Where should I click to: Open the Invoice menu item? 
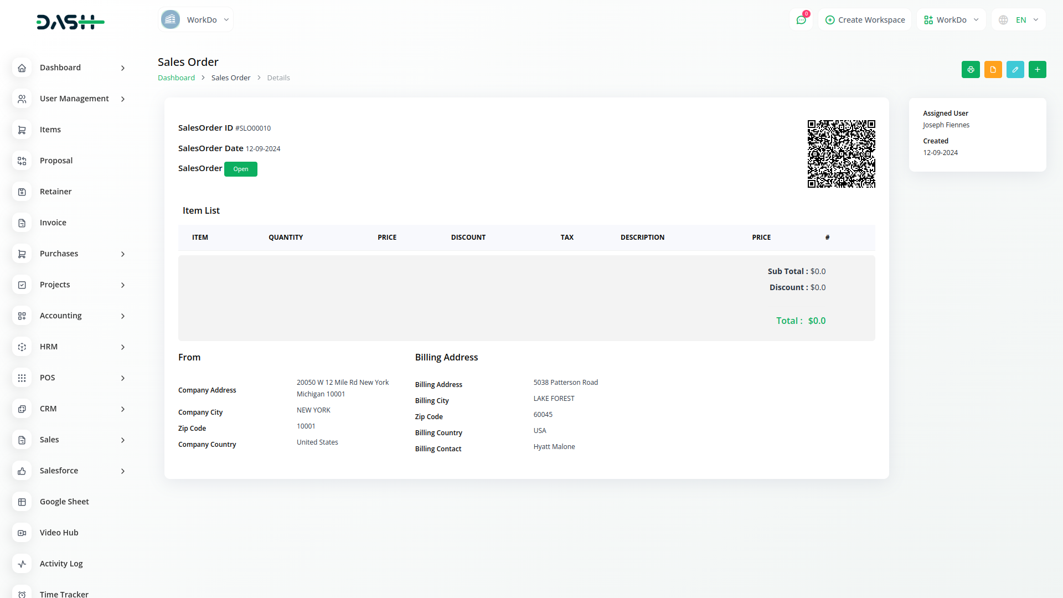click(53, 223)
